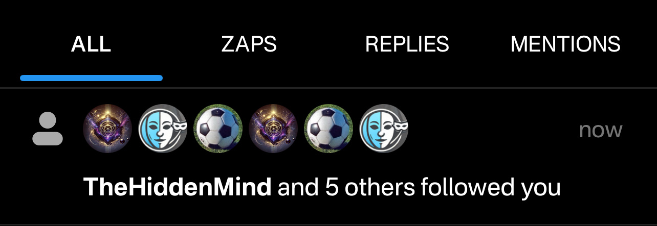Open the ZAPS tab

tap(249, 44)
